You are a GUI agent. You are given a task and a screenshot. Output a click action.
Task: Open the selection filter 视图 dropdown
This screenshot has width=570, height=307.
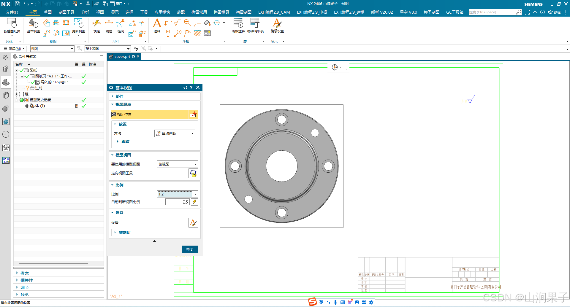pos(52,49)
